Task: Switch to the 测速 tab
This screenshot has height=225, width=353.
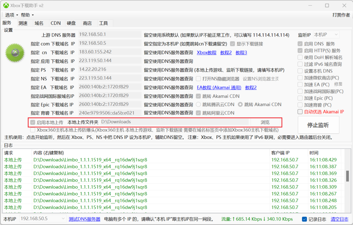Action: click(x=23, y=23)
